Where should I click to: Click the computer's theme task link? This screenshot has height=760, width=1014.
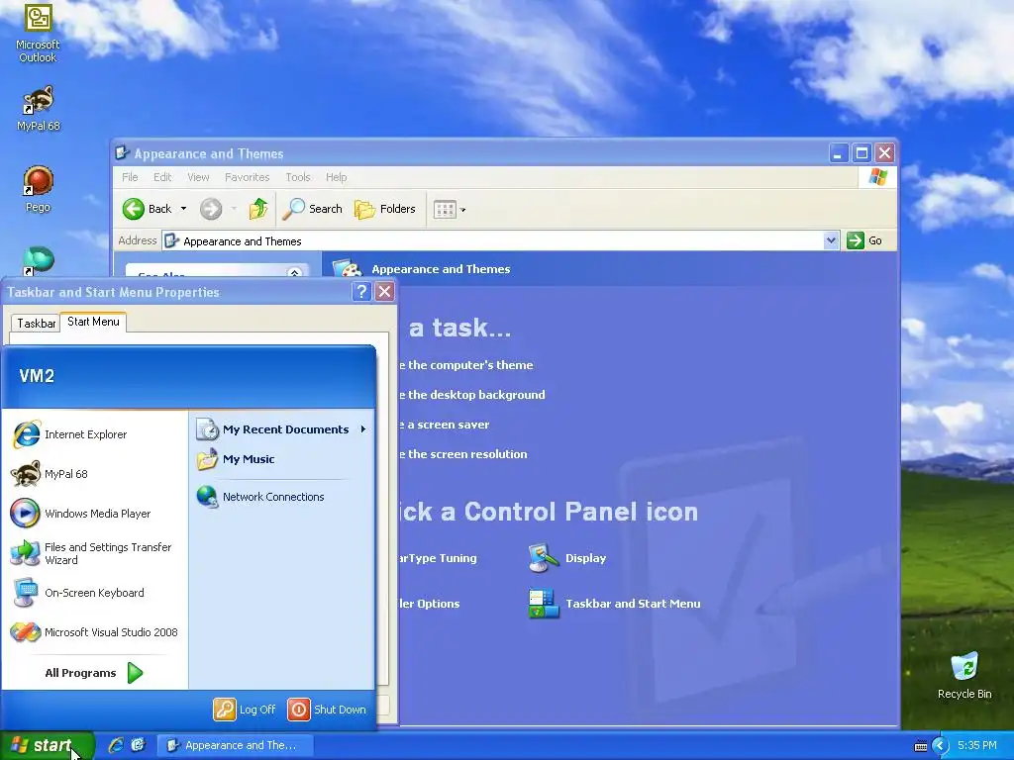(466, 365)
